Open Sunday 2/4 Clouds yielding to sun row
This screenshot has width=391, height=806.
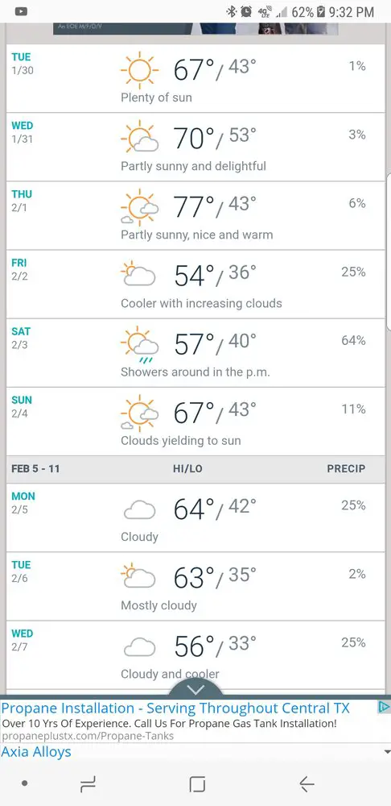(195, 422)
